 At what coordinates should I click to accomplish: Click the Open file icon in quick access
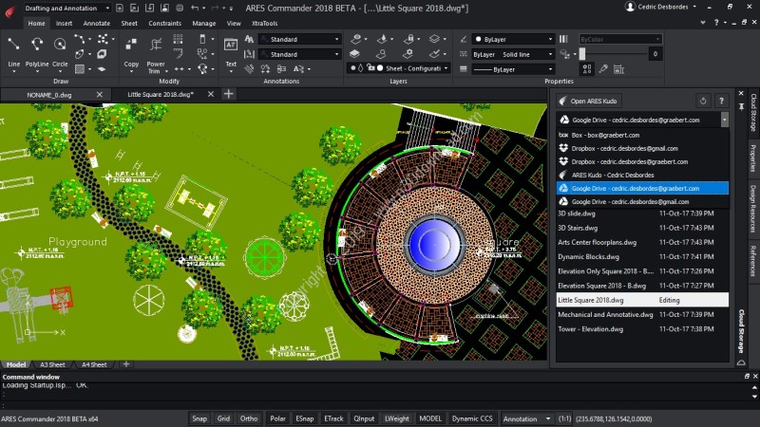pos(134,8)
